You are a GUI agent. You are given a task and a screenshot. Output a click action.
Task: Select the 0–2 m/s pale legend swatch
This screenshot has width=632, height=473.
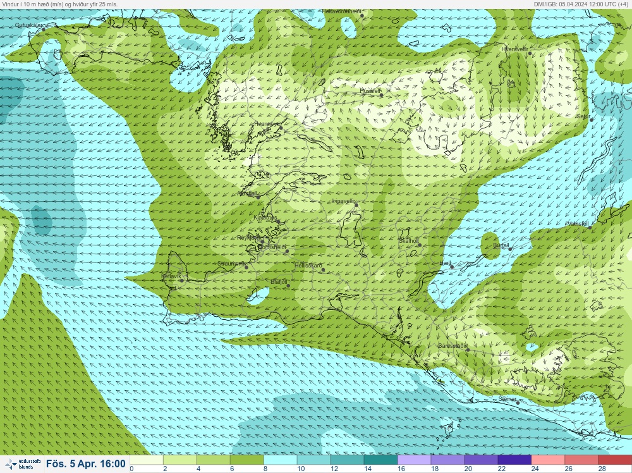point(147,460)
